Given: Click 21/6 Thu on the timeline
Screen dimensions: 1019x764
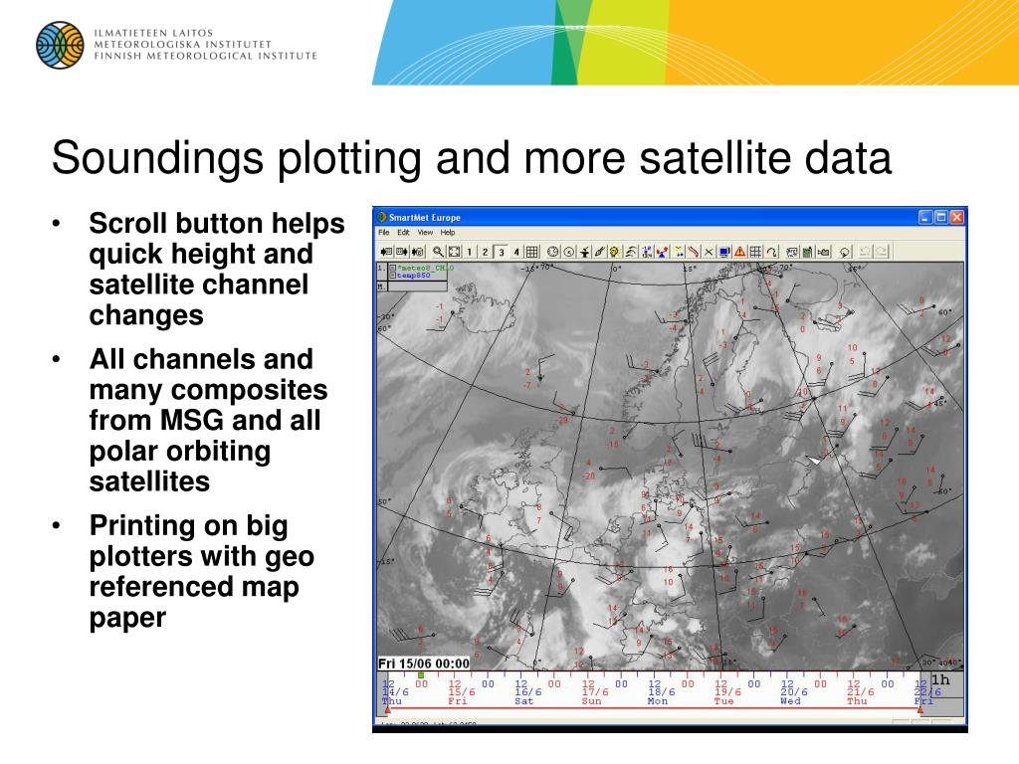Looking at the screenshot, I should pyautogui.click(x=859, y=697).
